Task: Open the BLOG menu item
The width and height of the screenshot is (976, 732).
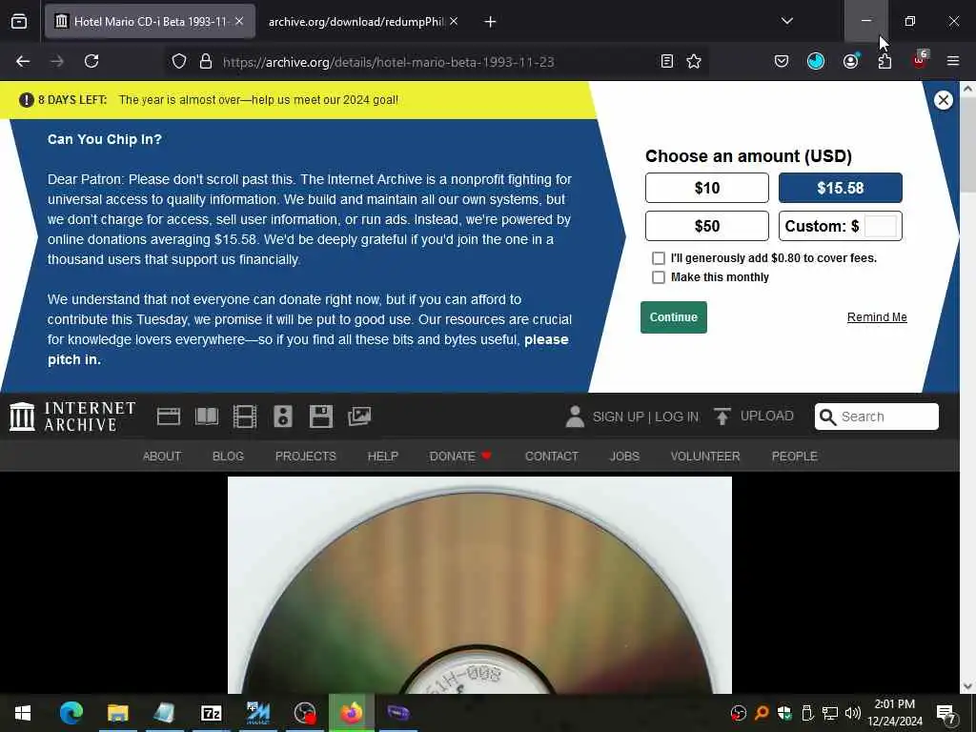Action: click(x=228, y=457)
